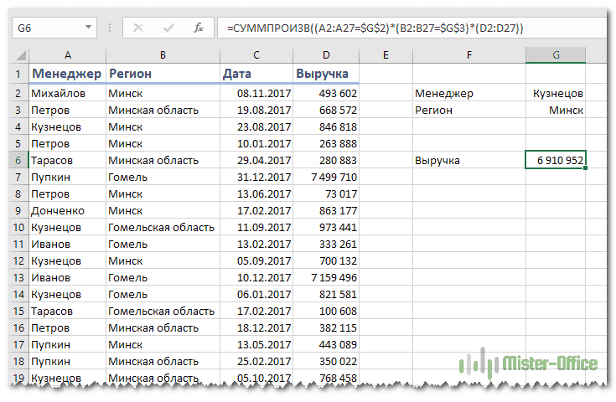Click the Cancel X icon in formula bar
The height and width of the screenshot is (402, 616).
[x=138, y=28]
